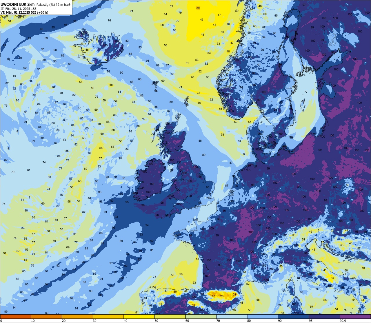Click the dark orange 0–10 legend segment

point(16,316)
